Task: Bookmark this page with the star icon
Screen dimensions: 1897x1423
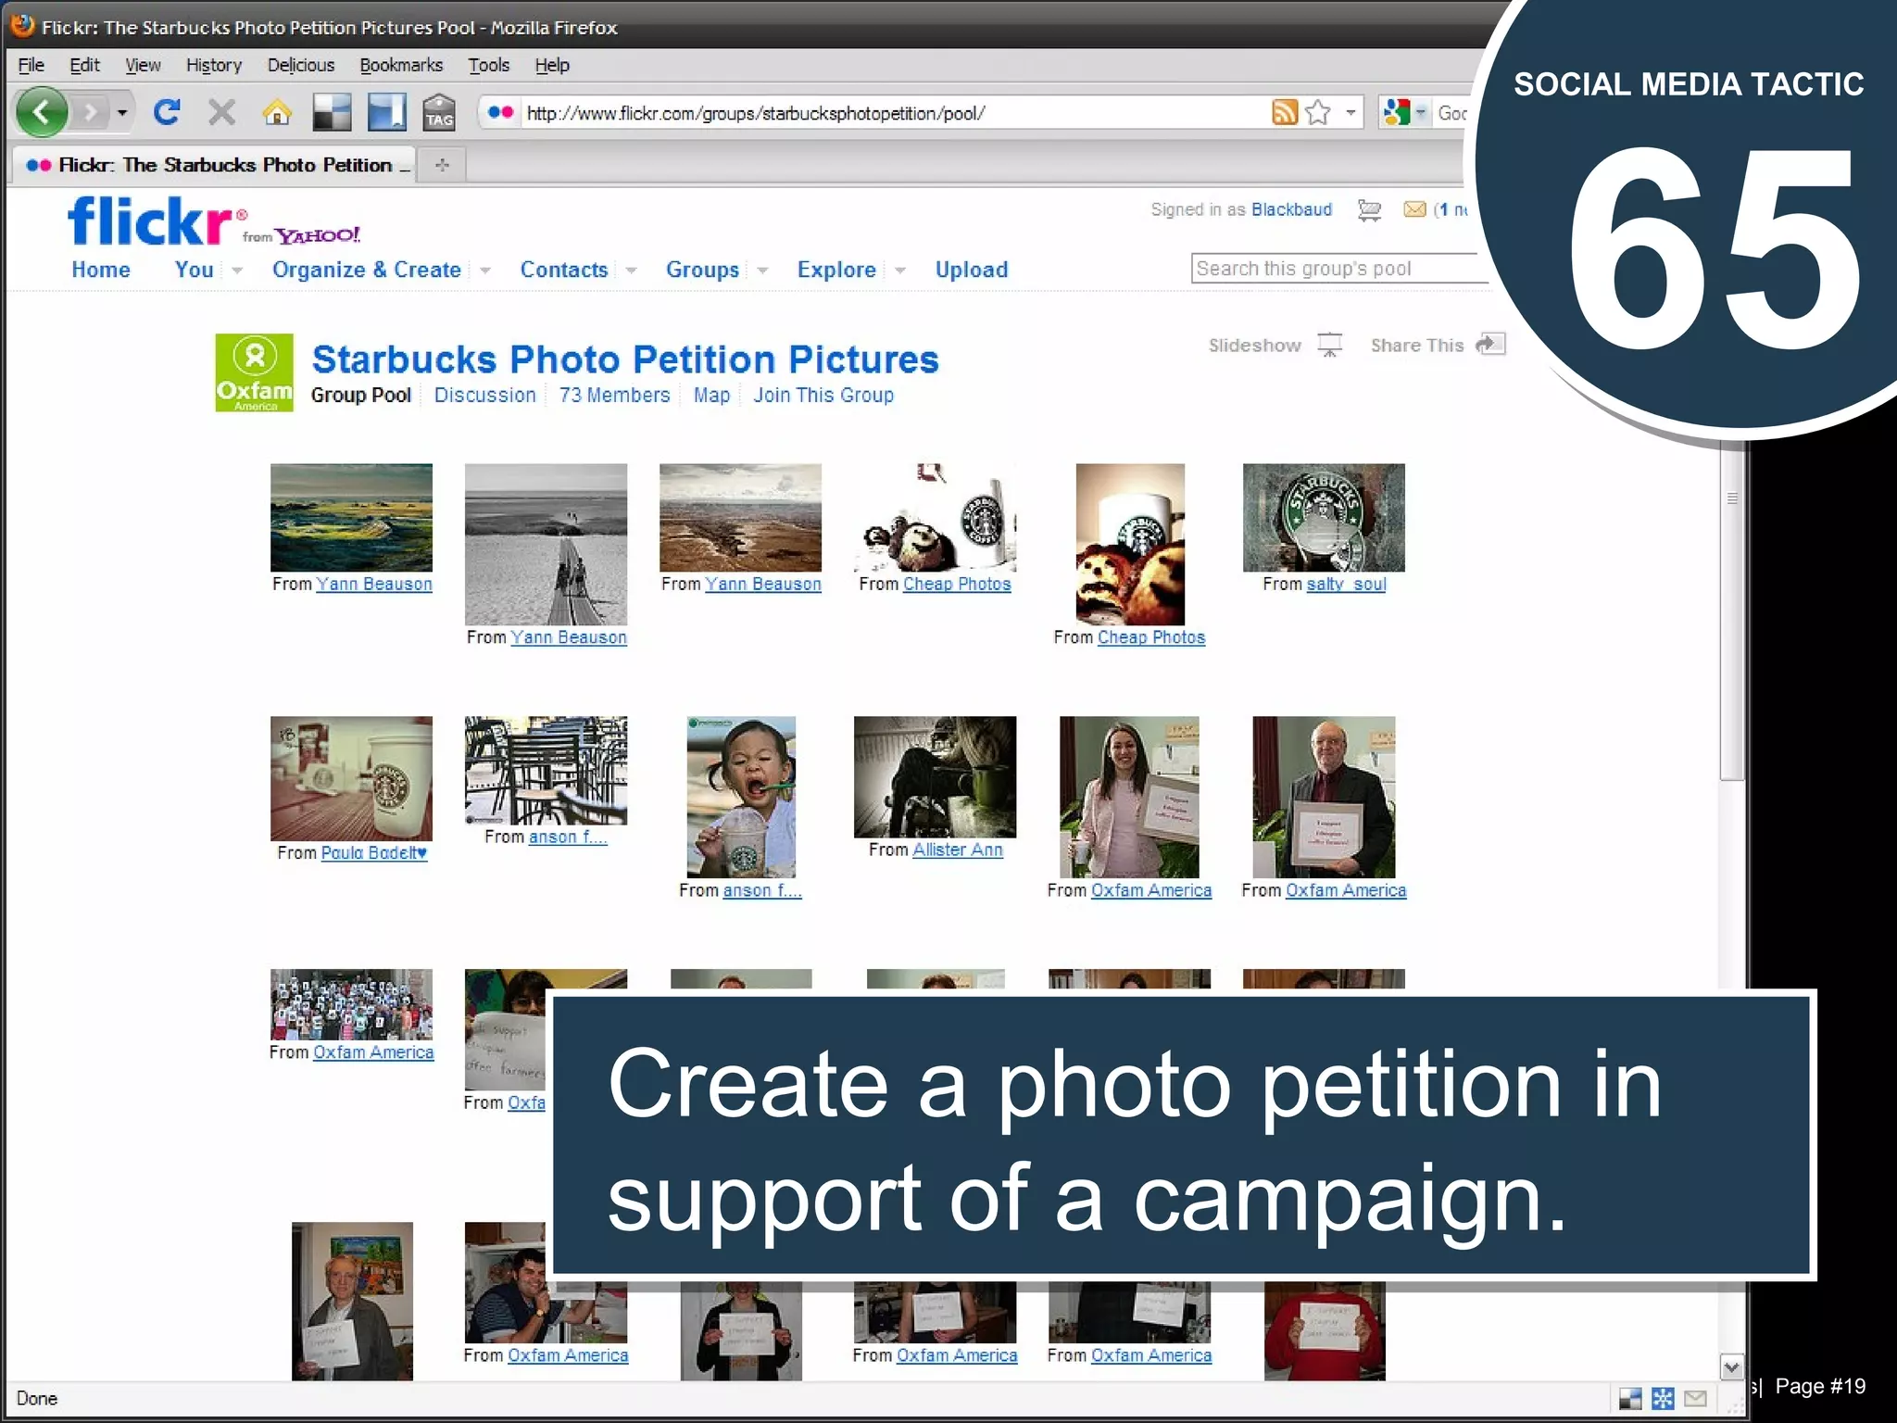Action: (x=1318, y=112)
